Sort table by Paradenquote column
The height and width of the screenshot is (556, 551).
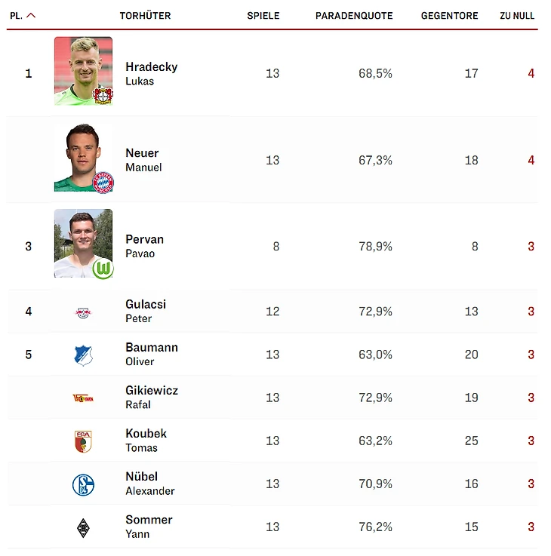click(353, 16)
